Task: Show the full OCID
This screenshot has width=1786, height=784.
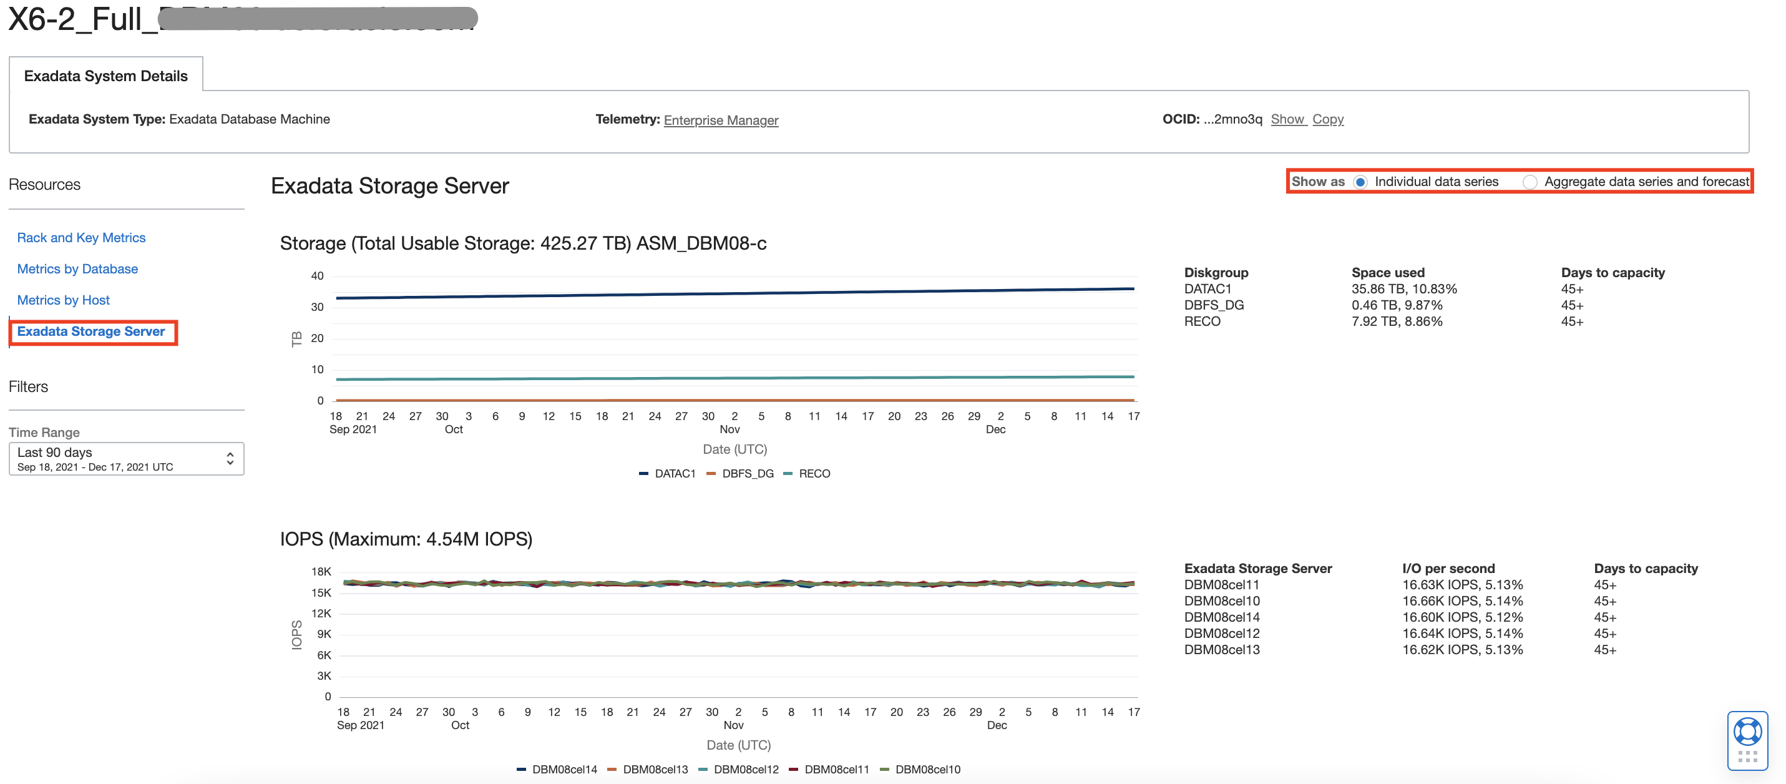Action: tap(1287, 119)
